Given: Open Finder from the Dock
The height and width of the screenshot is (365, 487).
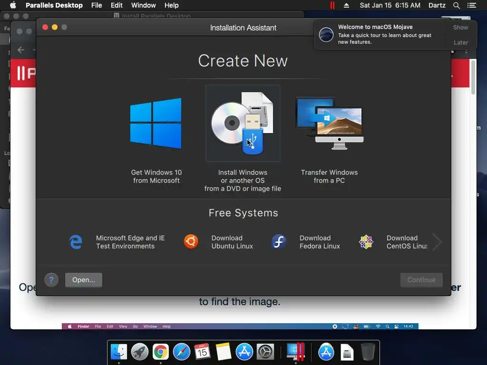Looking at the screenshot, I should click(118, 352).
